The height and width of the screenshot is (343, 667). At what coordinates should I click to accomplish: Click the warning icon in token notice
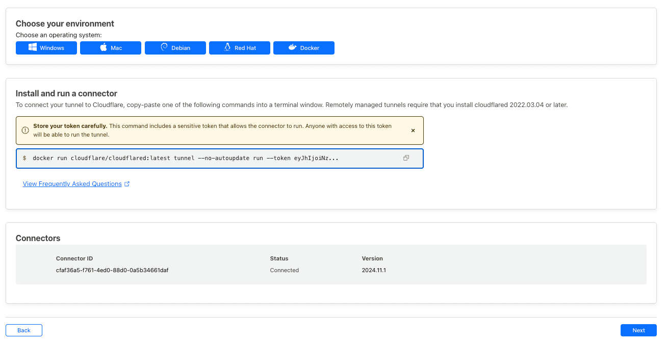tap(25, 130)
